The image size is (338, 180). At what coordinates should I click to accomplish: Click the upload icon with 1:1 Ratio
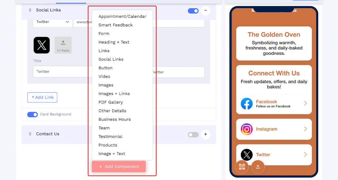point(63,45)
